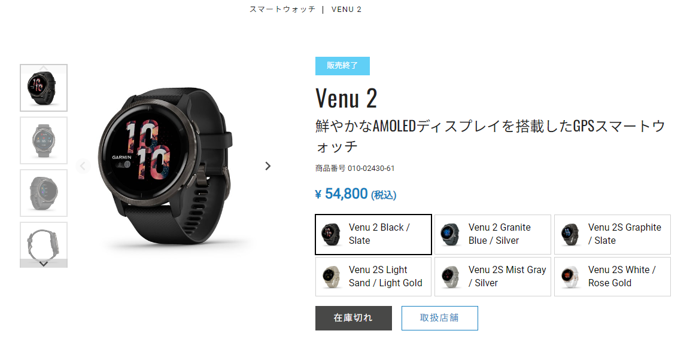Image resolution: width=696 pixels, height=346 pixels.
Task: Select the second gray watch thumbnail
Action: [x=44, y=140]
